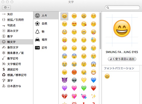Pick the pink heart emoji
Screen dimensions: 142x104
[74, 88]
